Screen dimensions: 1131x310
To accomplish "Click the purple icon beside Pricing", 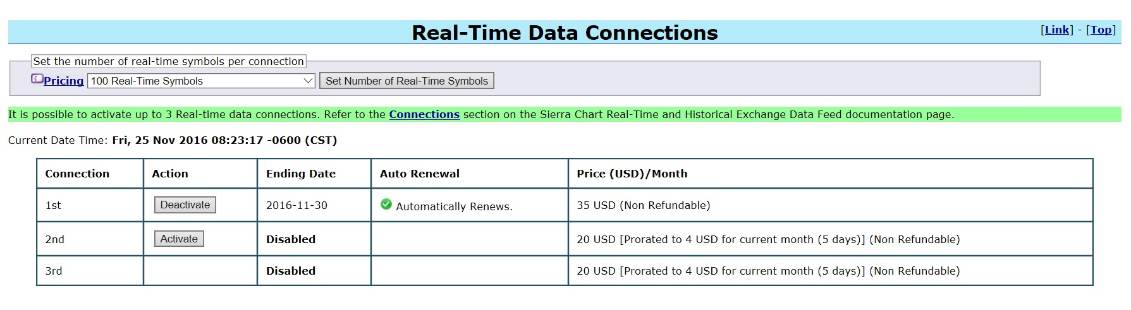I will click(x=37, y=80).
